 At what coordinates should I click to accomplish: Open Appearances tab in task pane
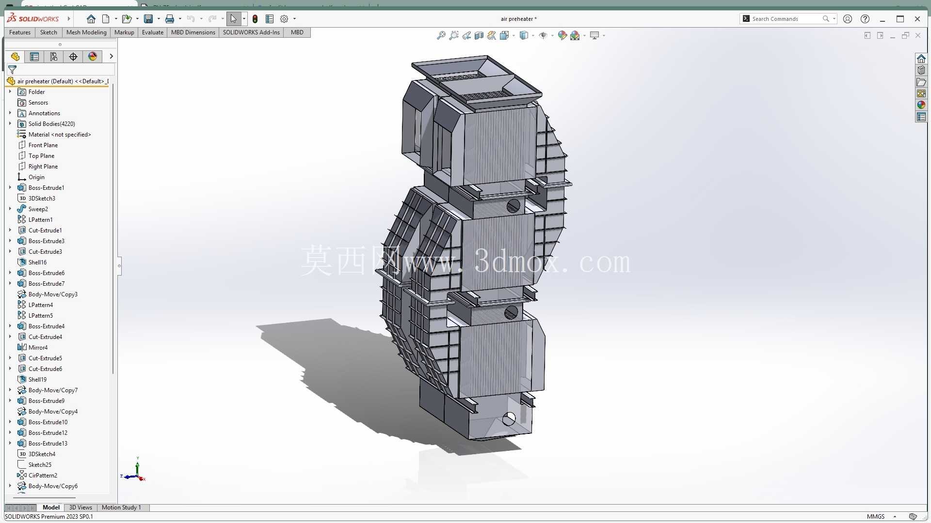921,105
